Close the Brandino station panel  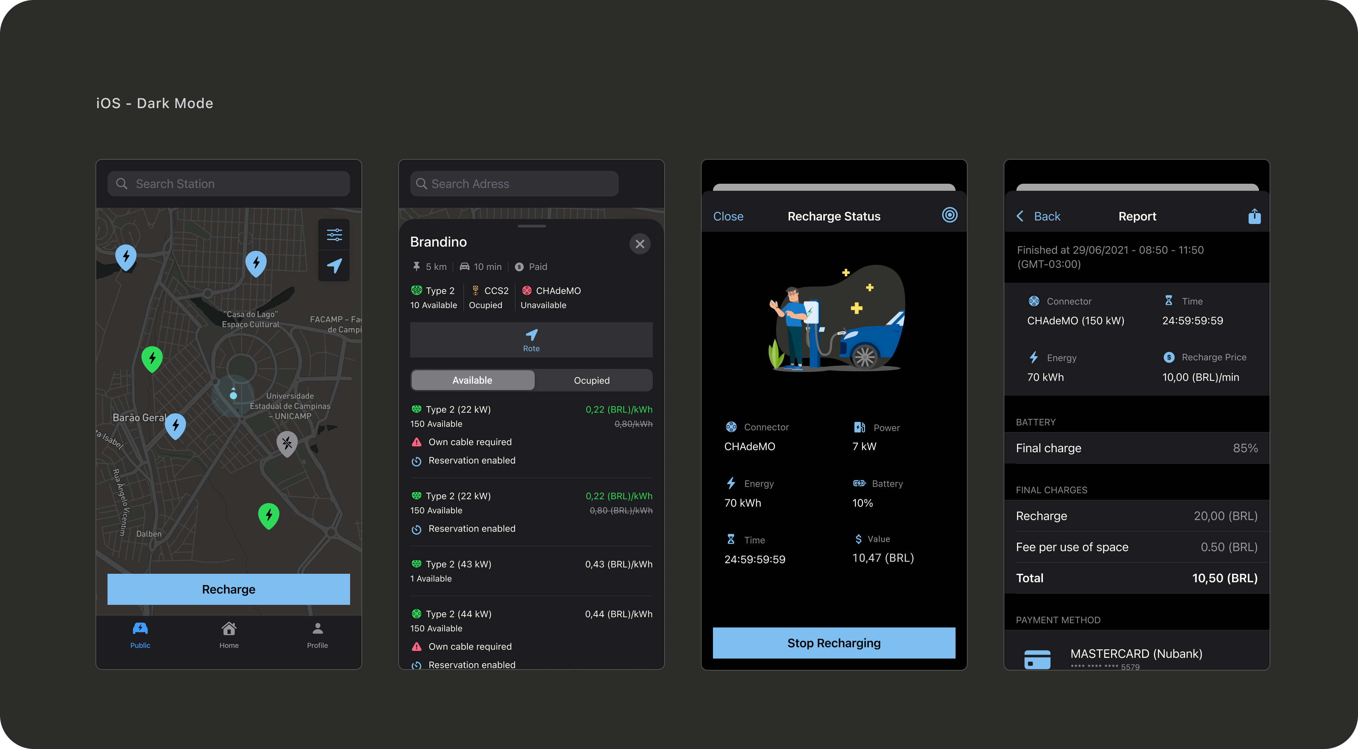tap(639, 244)
